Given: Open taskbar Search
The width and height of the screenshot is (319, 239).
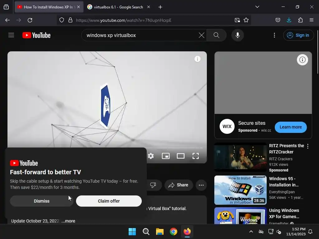Looking at the screenshot, I should pyautogui.click(x=146, y=232).
